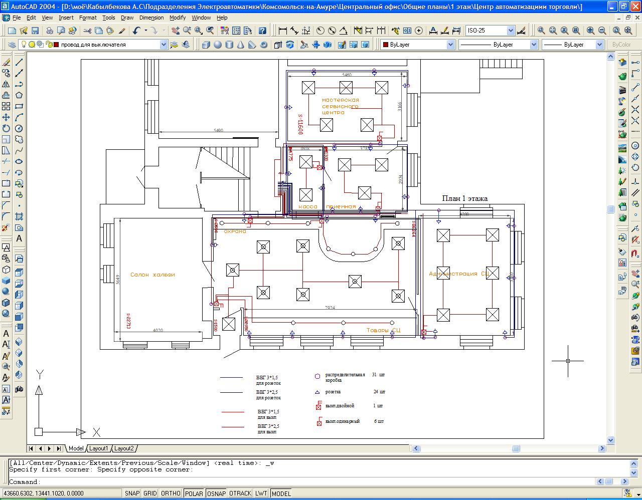The width and height of the screenshot is (642, 500).
Task: Toggle ORTHO mode in status bar
Action: tap(171, 493)
